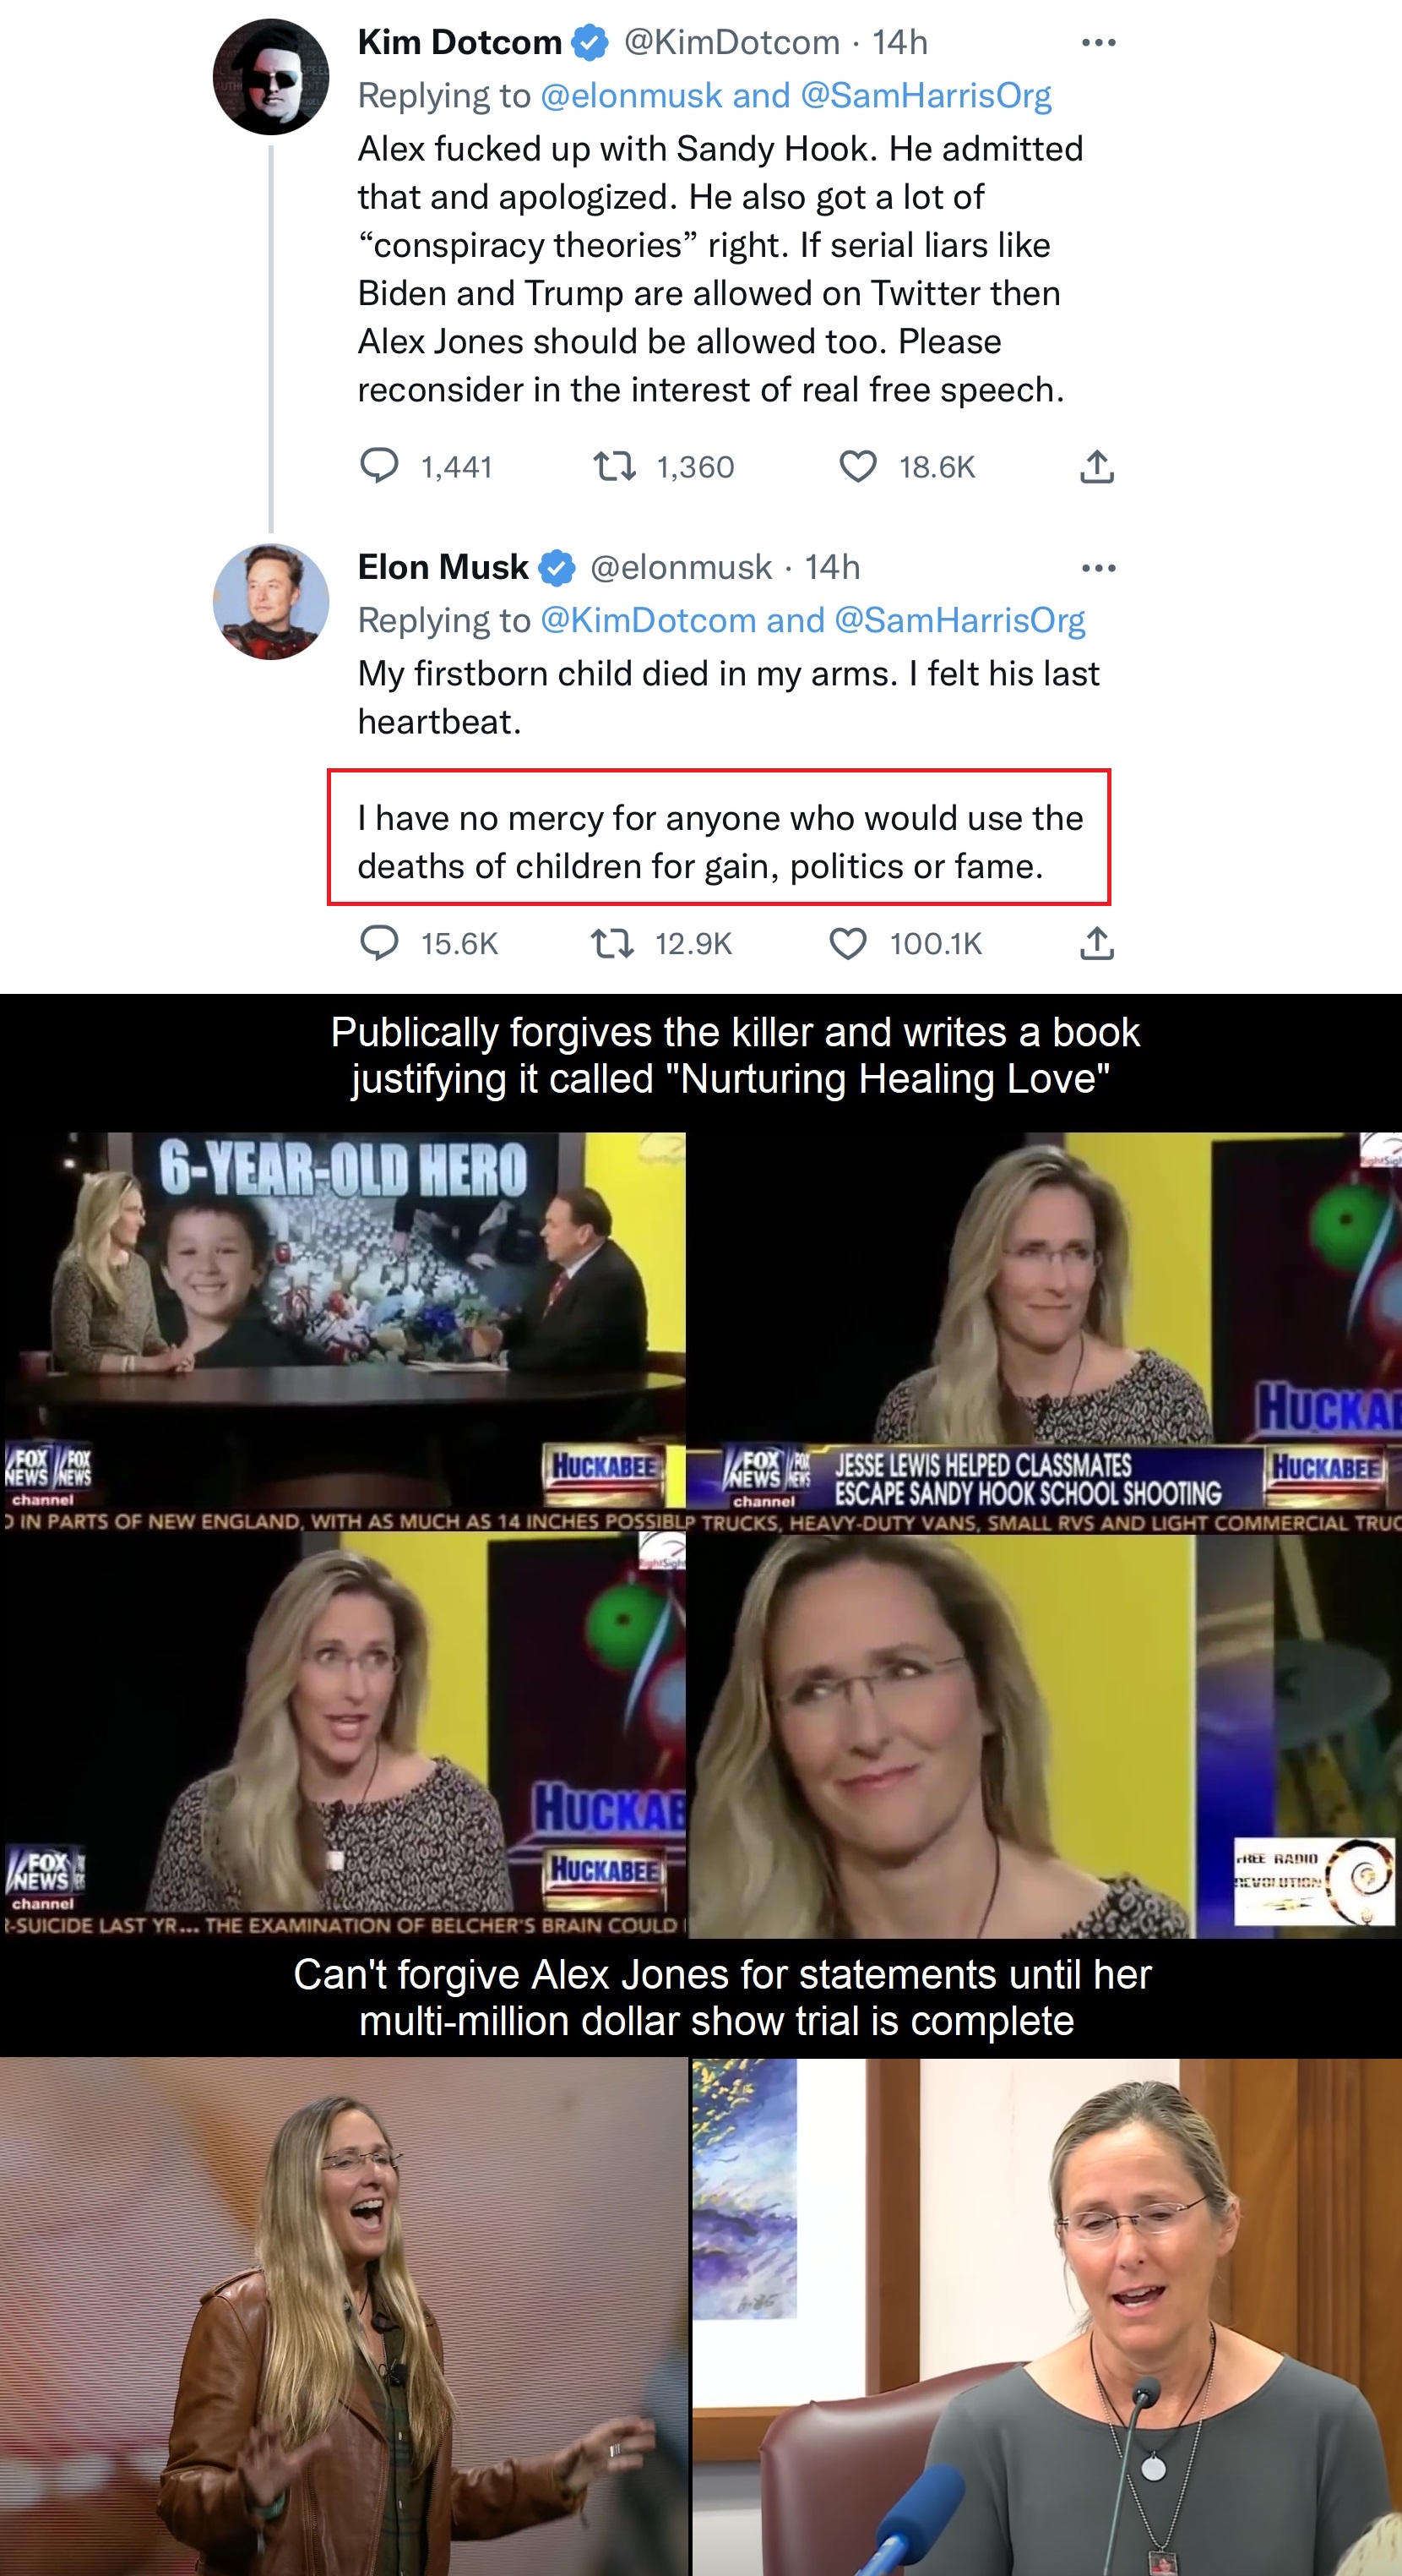Open more options on Kim Dotcom's tweet
Image resolution: width=1402 pixels, height=2576 pixels.
point(1098,42)
